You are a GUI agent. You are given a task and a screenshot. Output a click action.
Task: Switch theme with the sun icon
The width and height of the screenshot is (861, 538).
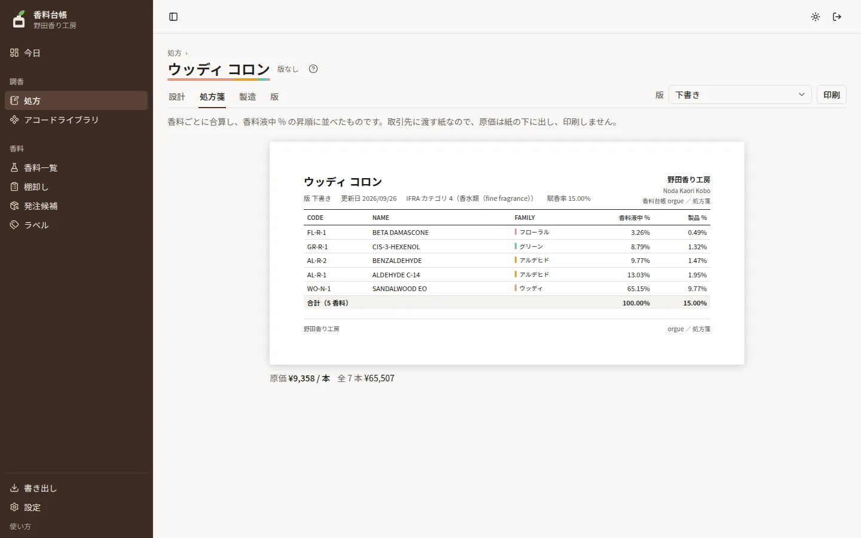click(x=816, y=17)
